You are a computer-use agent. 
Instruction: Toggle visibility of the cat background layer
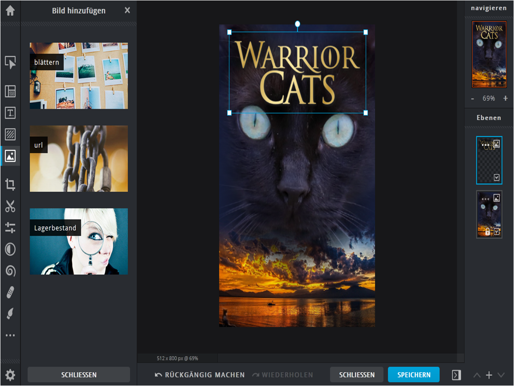(497, 232)
